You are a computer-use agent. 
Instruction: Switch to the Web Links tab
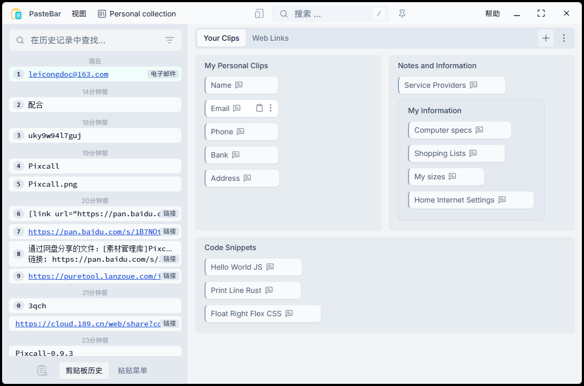[x=270, y=38]
